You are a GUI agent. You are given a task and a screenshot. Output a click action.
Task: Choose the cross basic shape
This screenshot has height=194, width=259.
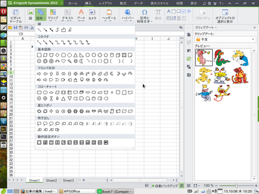pyautogui.click(x=100, y=55)
